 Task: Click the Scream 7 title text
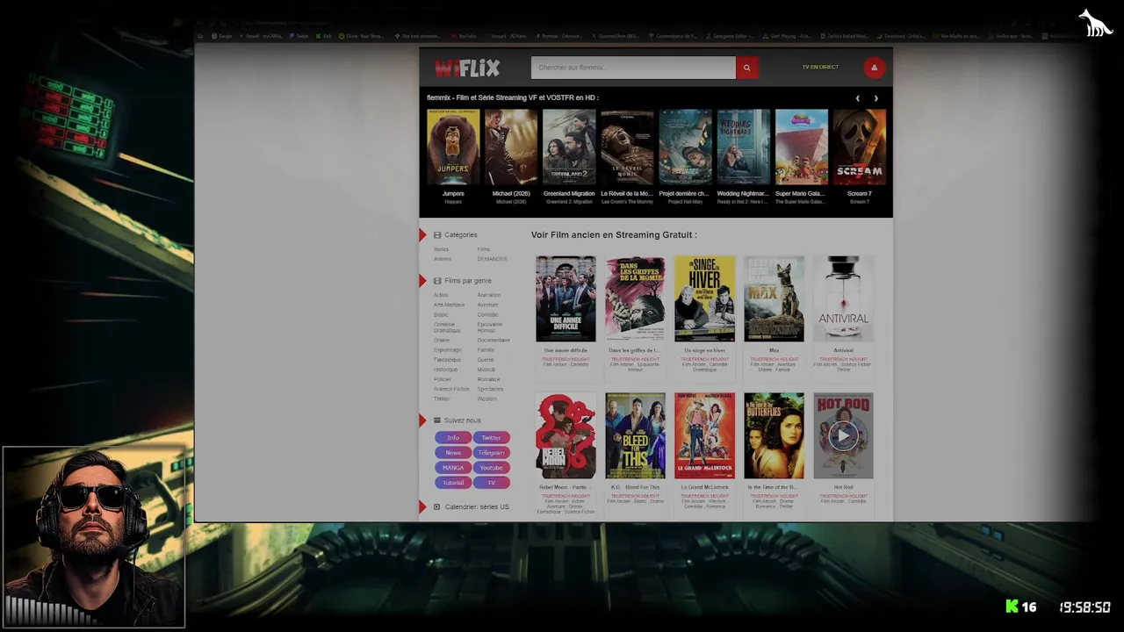[860, 194]
